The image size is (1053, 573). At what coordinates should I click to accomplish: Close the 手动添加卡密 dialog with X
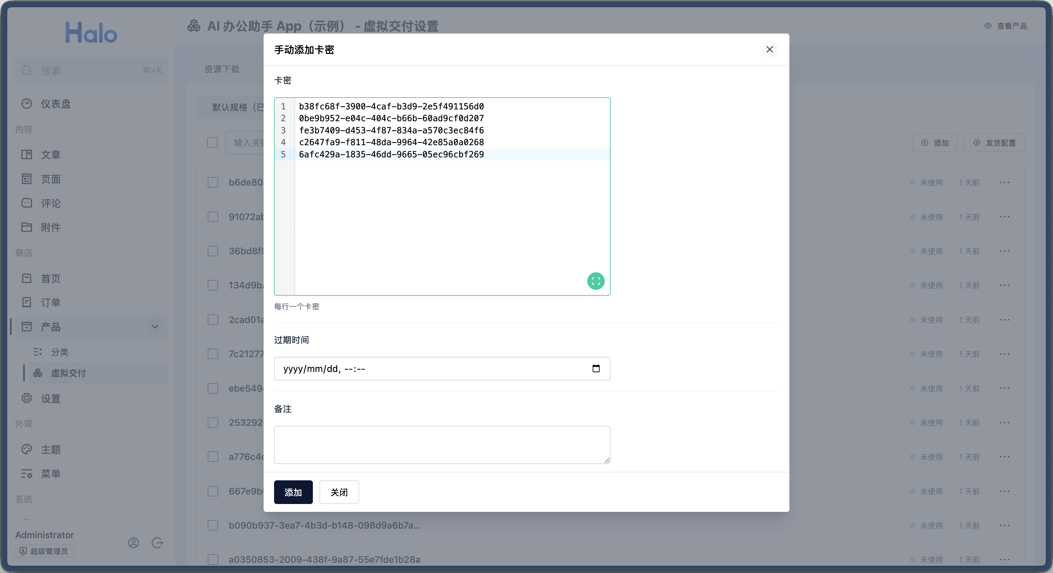(769, 50)
